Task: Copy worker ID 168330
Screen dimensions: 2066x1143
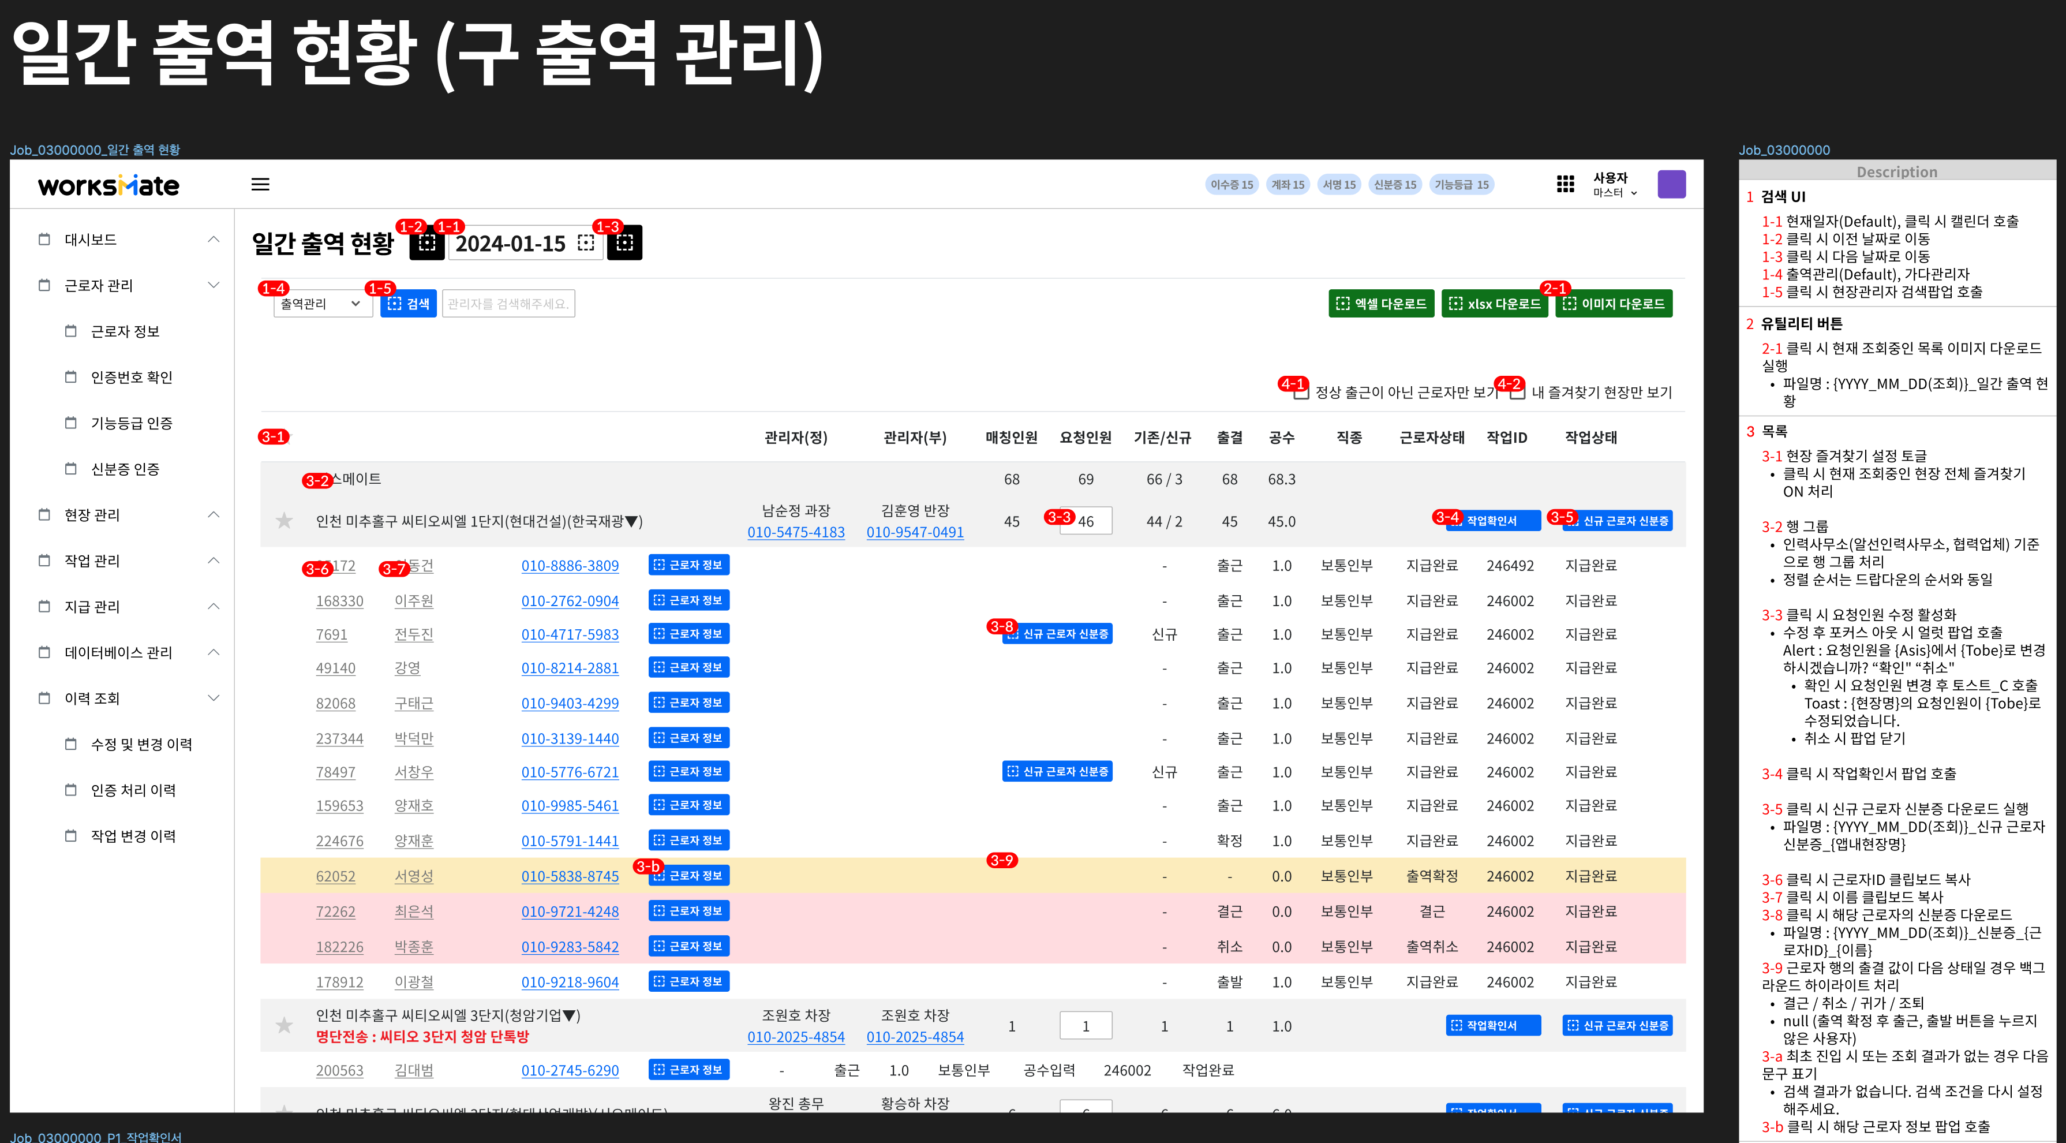Action: (x=339, y=601)
